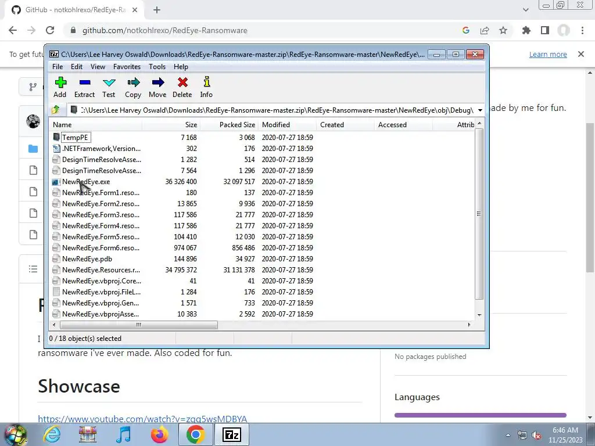Go up one folder level icon
The image size is (595, 446).
pyautogui.click(x=56, y=110)
